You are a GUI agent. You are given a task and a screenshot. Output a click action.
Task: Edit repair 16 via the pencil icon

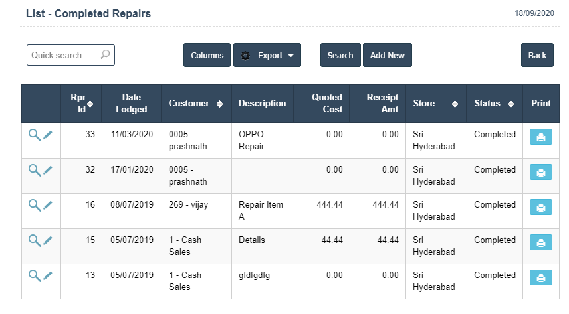point(48,206)
